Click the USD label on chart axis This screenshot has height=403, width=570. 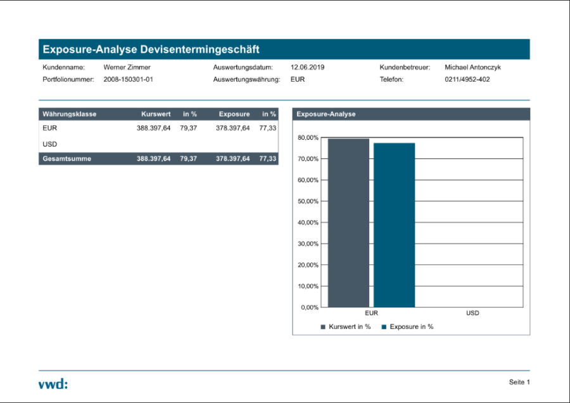[472, 313]
